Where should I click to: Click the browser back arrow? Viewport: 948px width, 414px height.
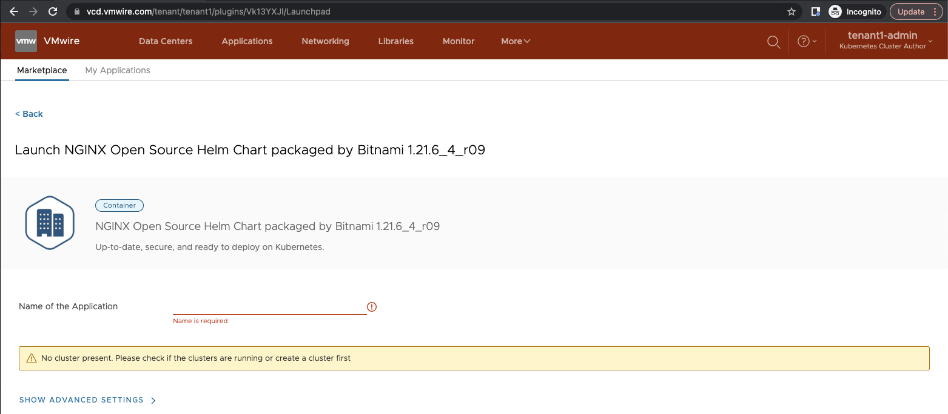(14, 11)
